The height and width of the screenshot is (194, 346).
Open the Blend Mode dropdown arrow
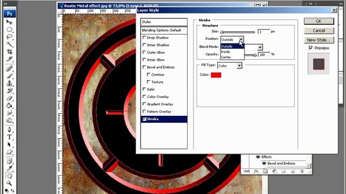pyautogui.click(x=260, y=47)
